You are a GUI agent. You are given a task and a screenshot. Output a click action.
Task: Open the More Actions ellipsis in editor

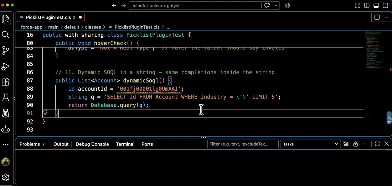tap(386, 17)
